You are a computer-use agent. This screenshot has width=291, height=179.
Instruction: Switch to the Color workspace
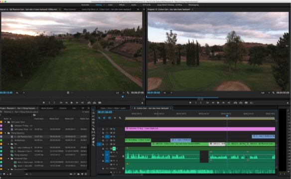pyautogui.click(x=110, y=5)
